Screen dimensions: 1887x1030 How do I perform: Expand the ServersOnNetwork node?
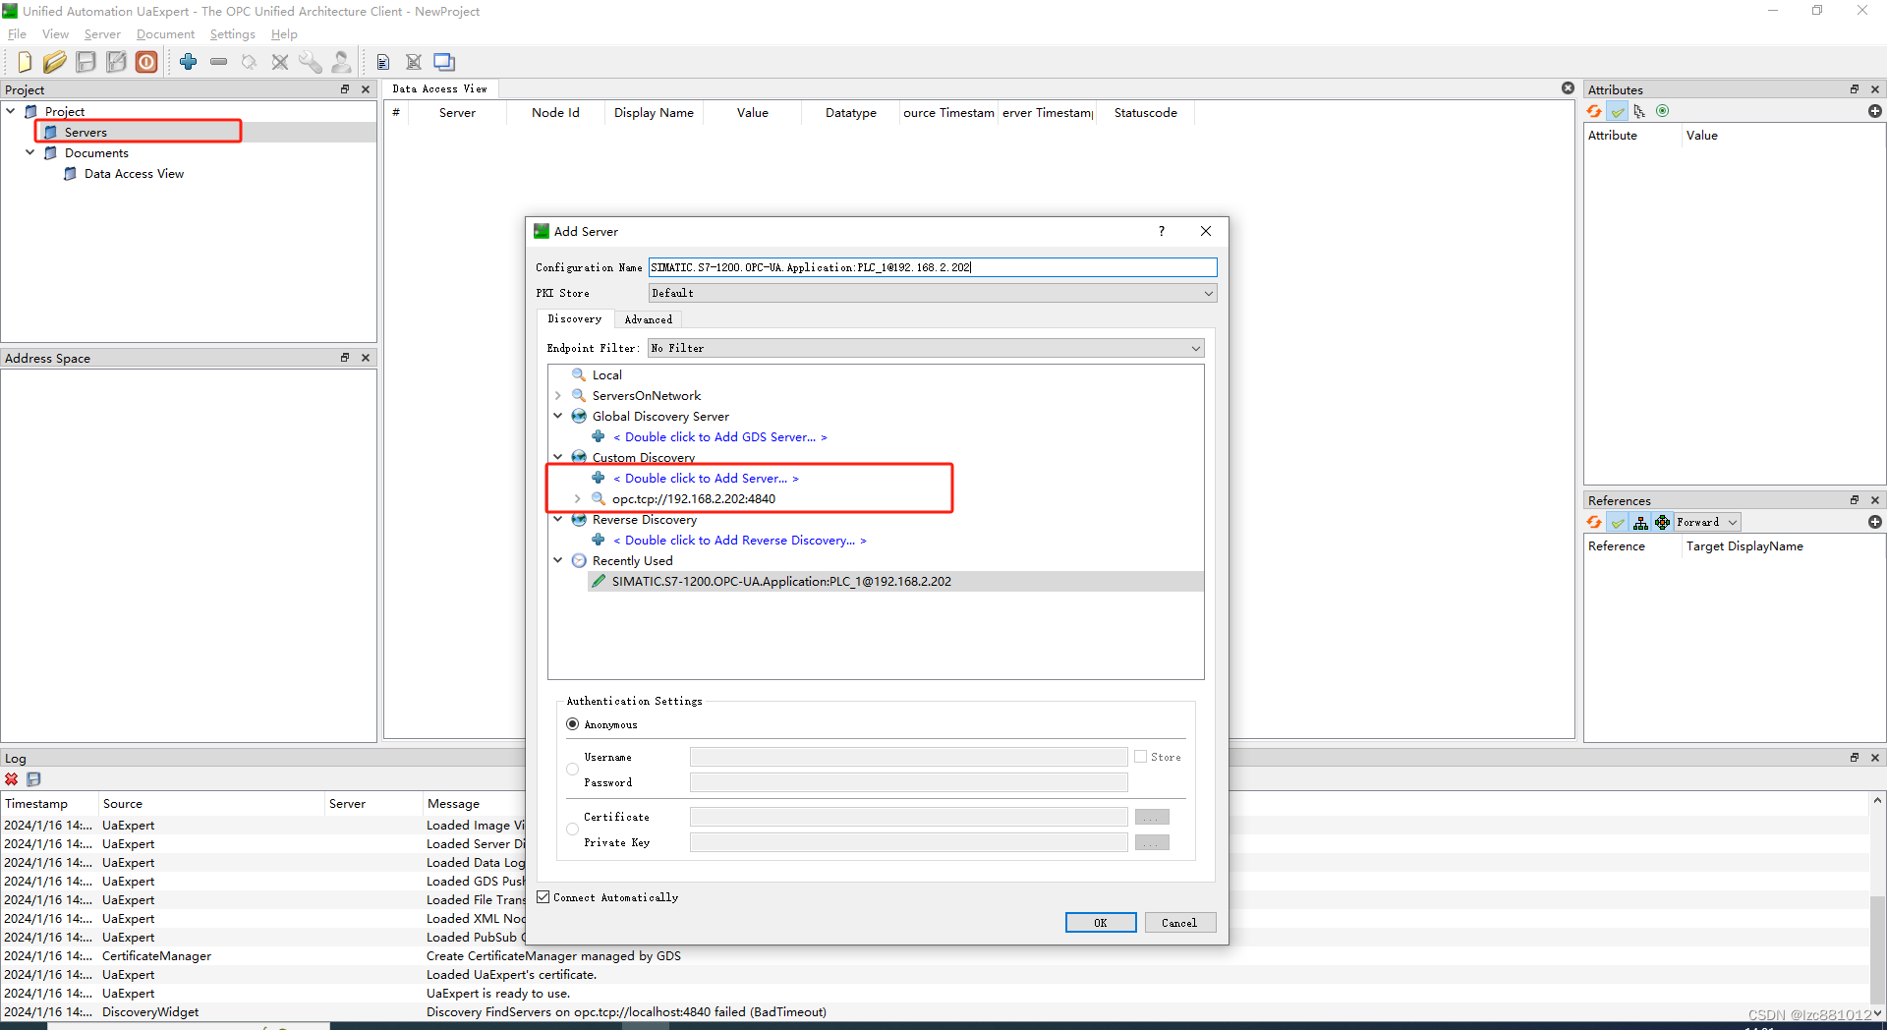[558, 395]
